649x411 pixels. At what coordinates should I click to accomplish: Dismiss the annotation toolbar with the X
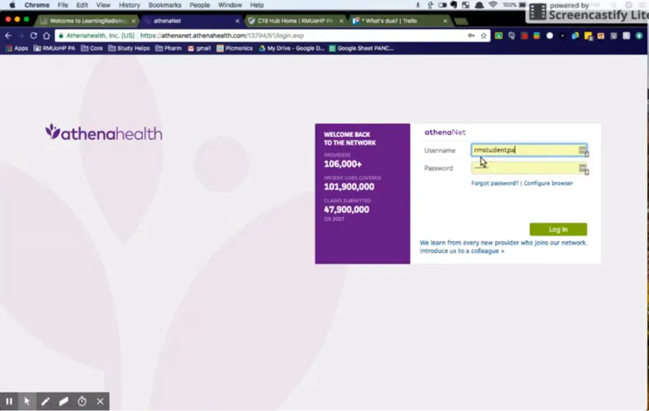[100, 401]
